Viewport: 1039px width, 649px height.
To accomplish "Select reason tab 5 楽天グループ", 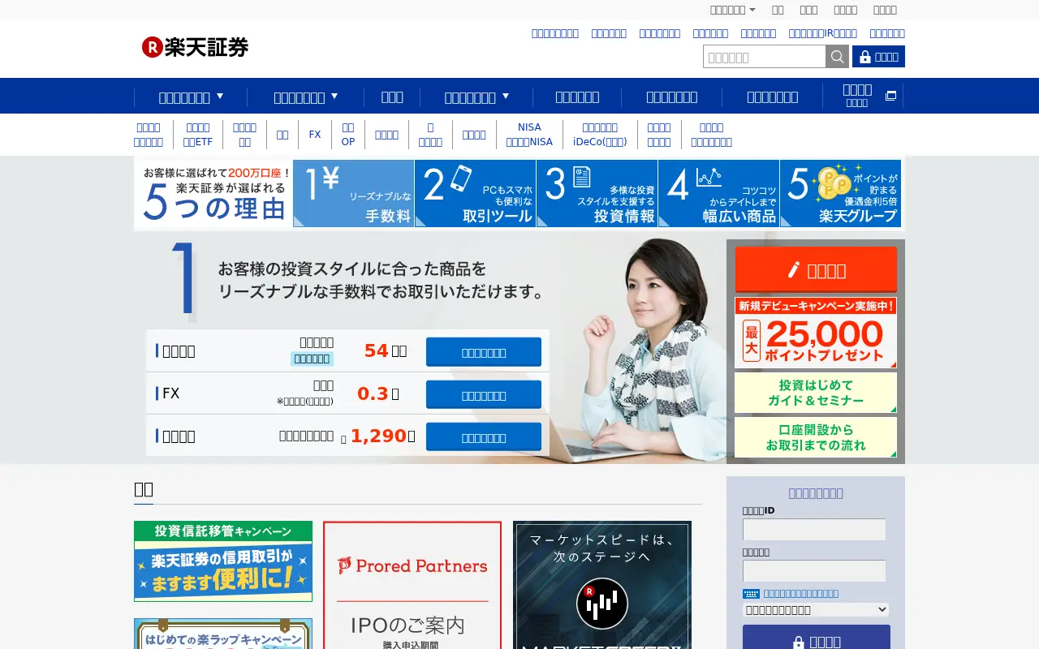I will [840, 193].
